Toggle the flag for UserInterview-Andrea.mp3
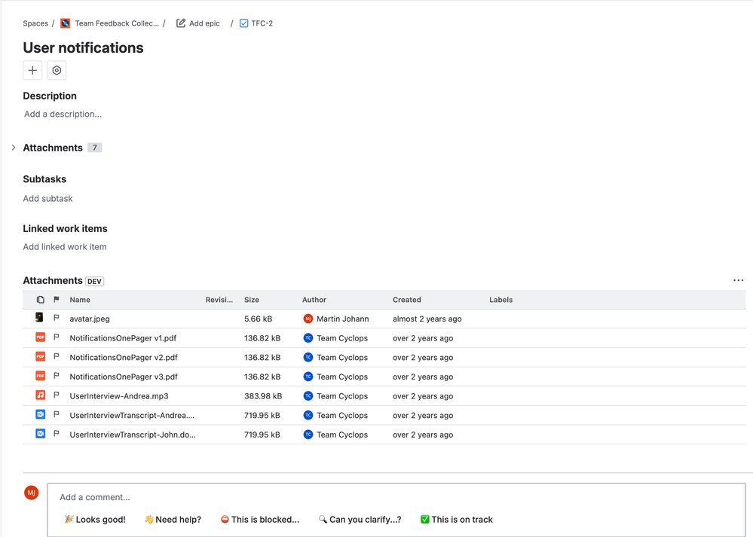 coord(57,395)
